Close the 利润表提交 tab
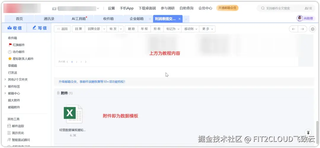Viewport: 320px width, 148px height. click(179, 19)
